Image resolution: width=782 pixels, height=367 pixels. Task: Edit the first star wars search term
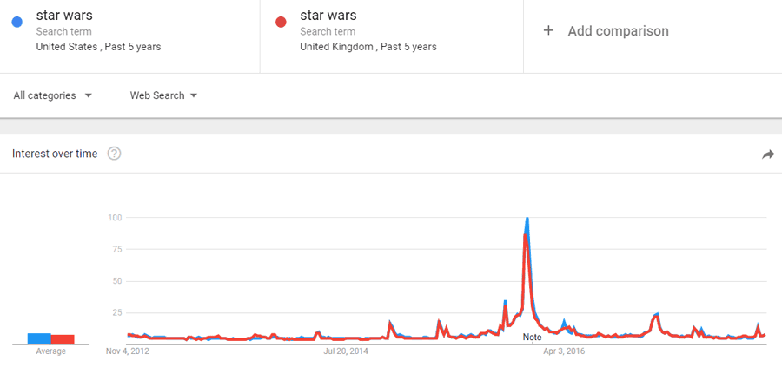tap(65, 16)
